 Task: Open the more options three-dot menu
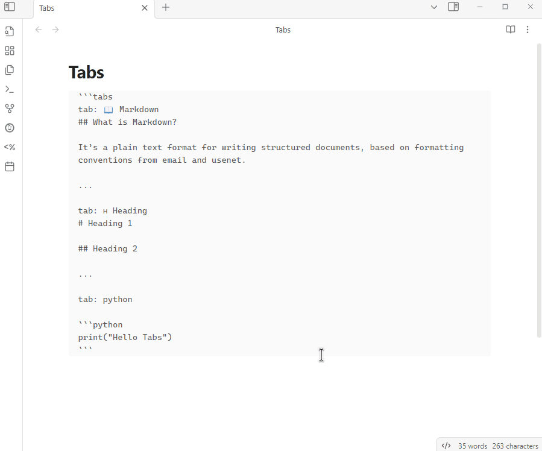[528, 30]
